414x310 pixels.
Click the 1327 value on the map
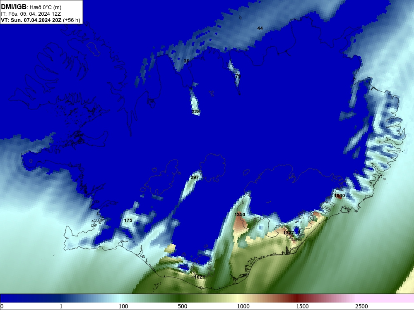288,233
